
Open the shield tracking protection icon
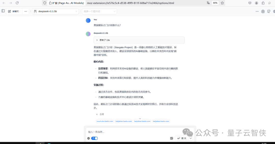45,3
